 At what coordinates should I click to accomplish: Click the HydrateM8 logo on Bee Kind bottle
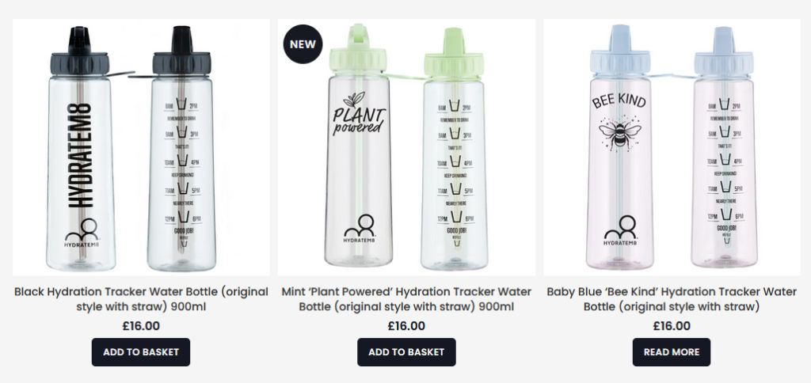[x=619, y=230]
